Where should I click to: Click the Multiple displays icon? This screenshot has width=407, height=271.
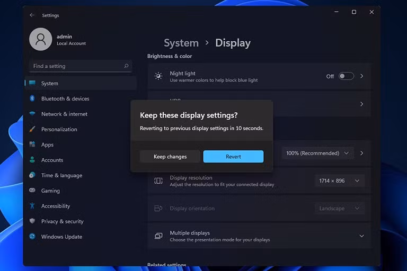158,236
